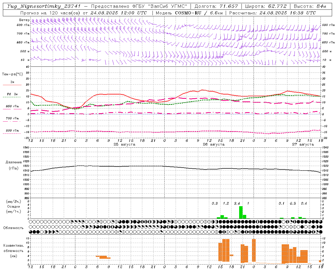Select the 0.1 precipitation total value

coord(281,203)
